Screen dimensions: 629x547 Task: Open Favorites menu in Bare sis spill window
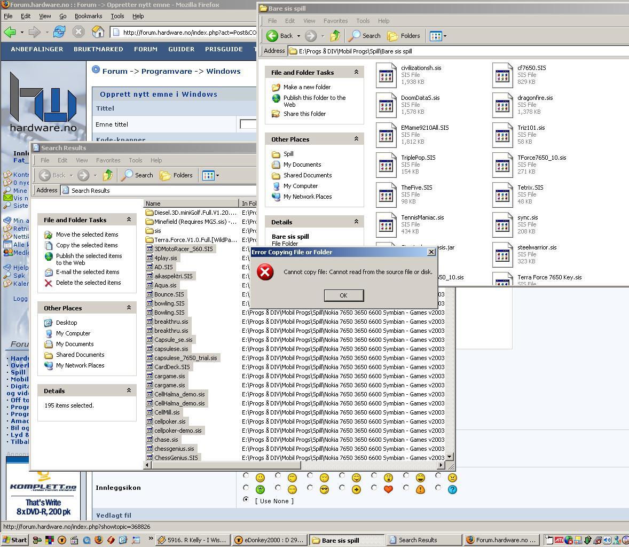pos(335,21)
